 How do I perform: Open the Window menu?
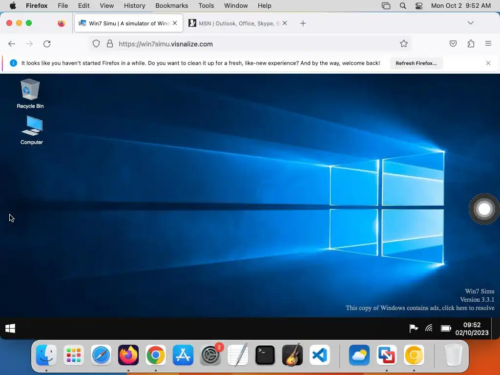(236, 6)
